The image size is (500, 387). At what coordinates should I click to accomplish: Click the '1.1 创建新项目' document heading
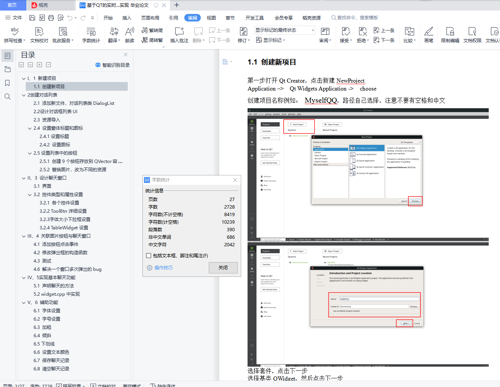coord(272,62)
